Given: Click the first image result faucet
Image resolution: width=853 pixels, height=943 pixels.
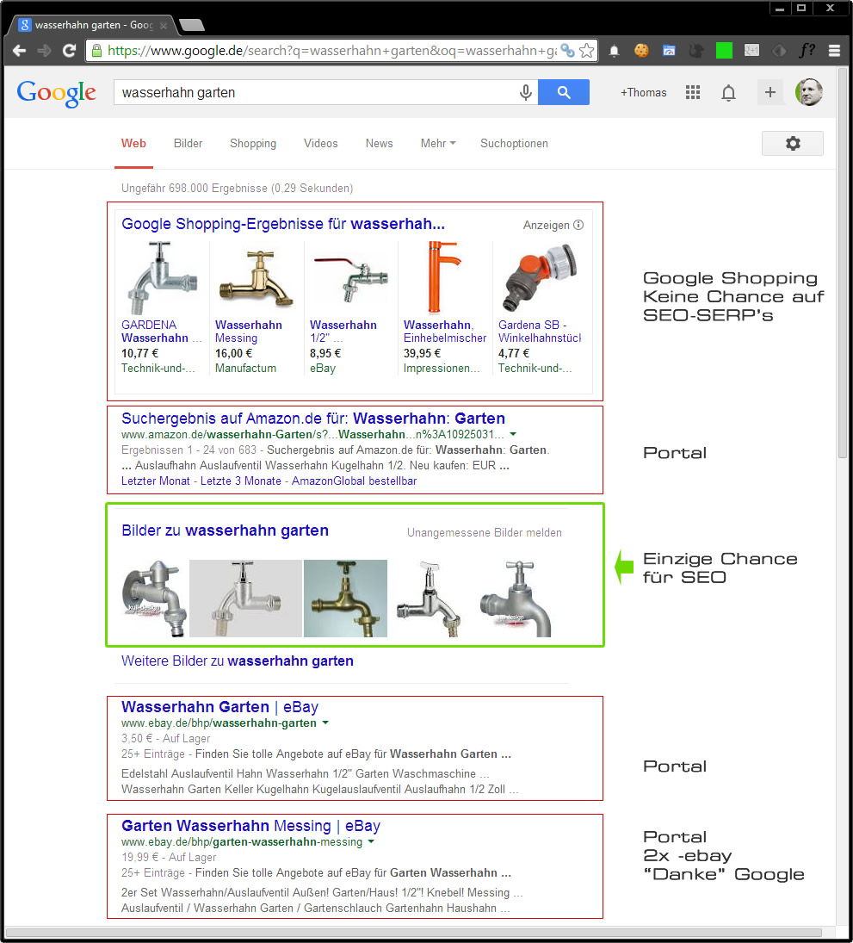Looking at the screenshot, I should tap(154, 599).
